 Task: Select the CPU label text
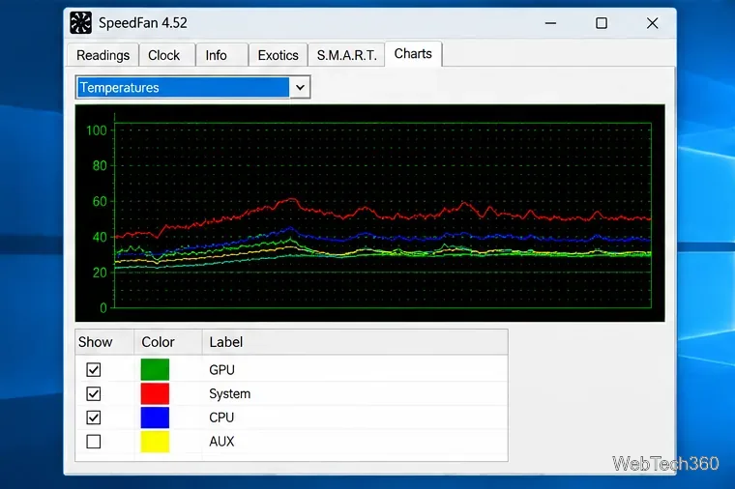click(x=221, y=417)
